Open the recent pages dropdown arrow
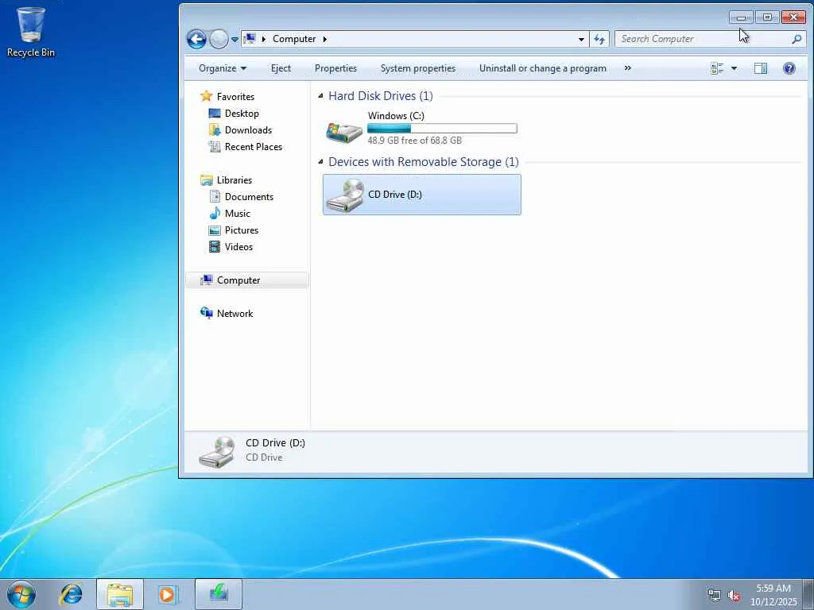The height and width of the screenshot is (610, 814). [x=235, y=40]
